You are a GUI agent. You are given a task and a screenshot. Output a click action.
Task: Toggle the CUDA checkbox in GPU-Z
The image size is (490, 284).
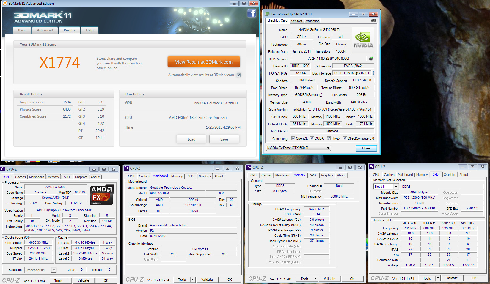[x=312, y=138]
